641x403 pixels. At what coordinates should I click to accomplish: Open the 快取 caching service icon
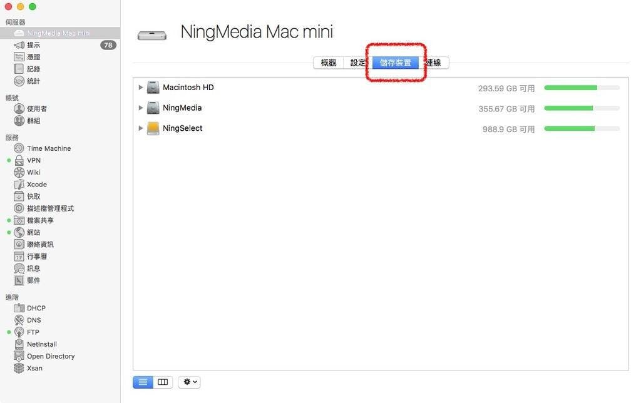coord(19,196)
